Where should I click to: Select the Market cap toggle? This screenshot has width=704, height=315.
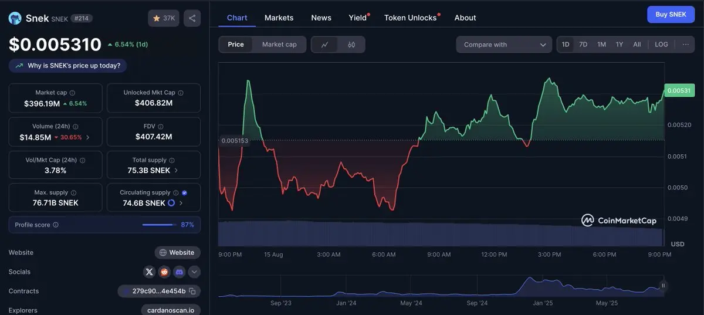279,45
